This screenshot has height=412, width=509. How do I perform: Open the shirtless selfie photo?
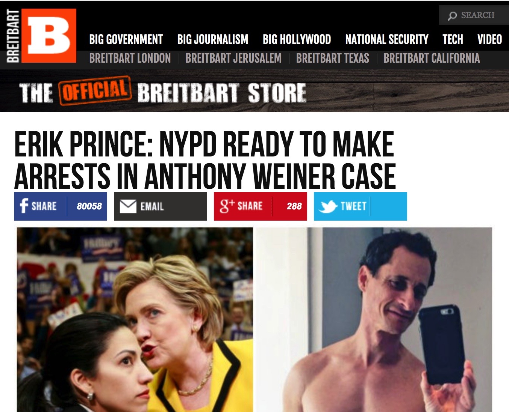pos(374,320)
